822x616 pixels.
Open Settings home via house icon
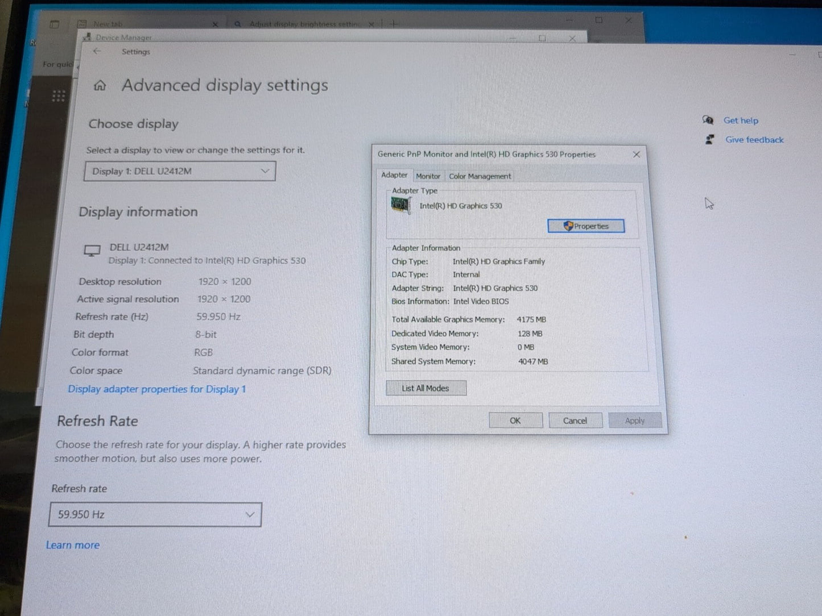(x=100, y=85)
